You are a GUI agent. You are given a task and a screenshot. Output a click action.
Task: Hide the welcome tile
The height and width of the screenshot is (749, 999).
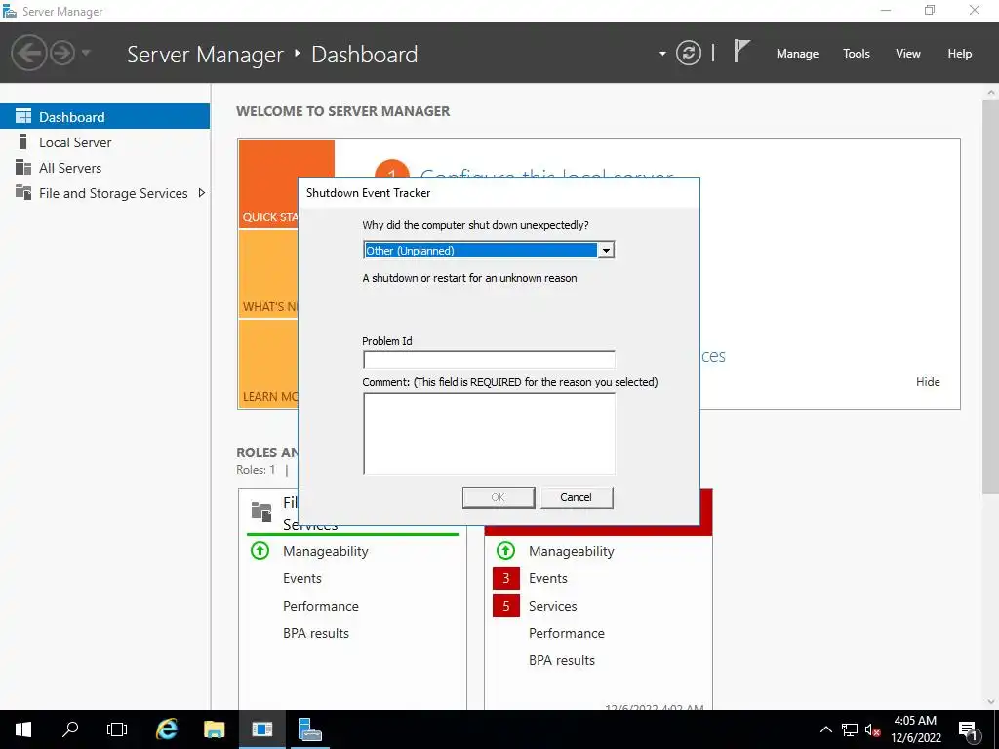928,381
